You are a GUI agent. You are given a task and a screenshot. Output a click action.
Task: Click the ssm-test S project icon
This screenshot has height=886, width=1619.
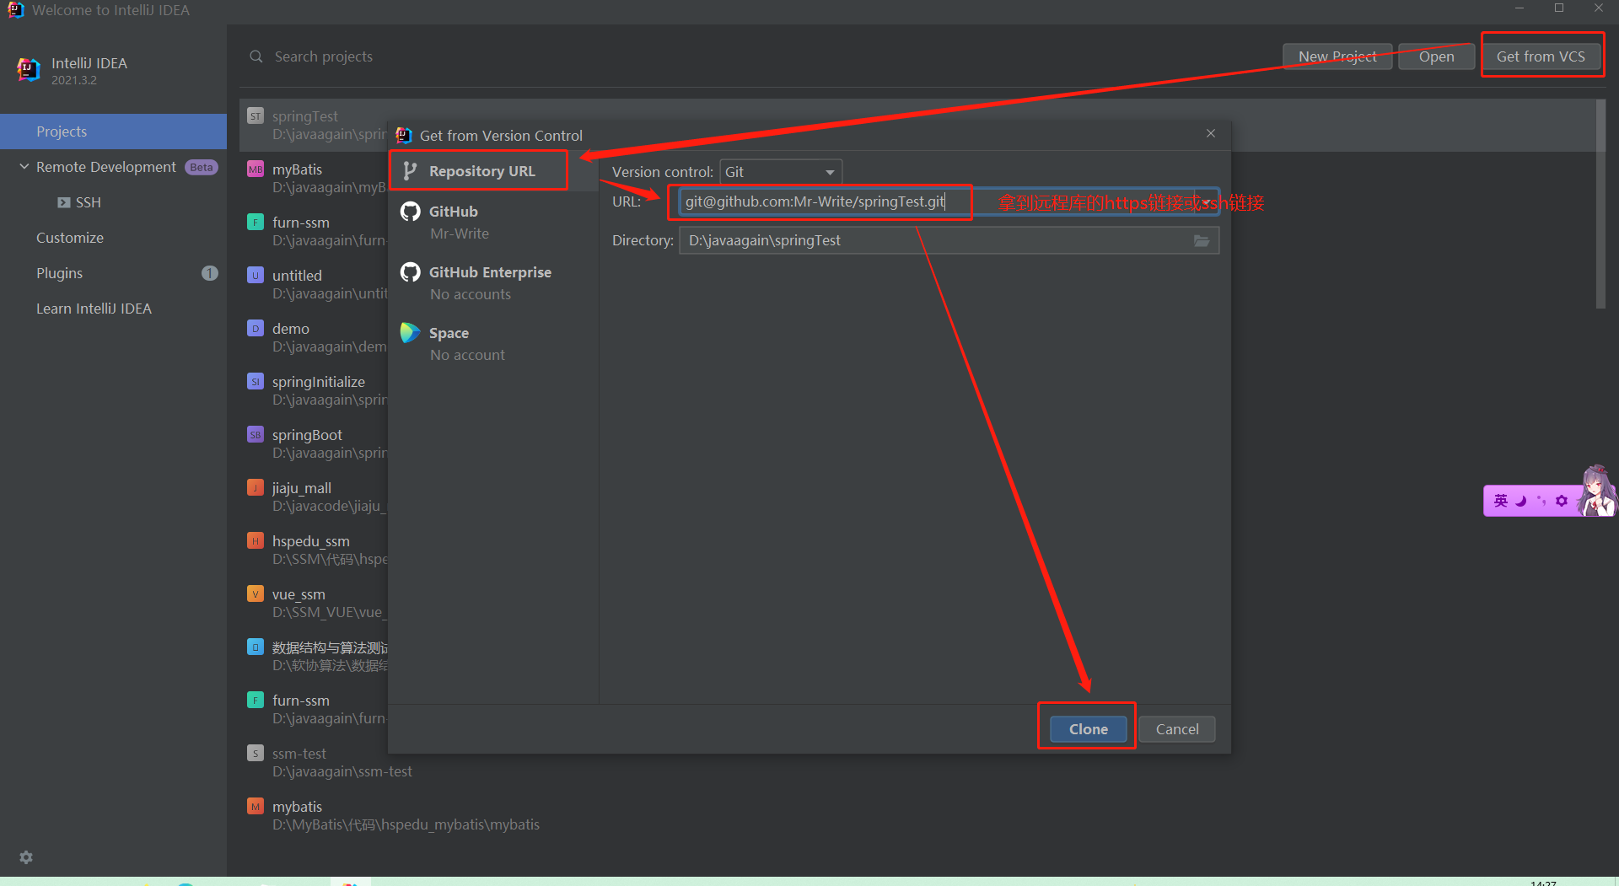coord(255,753)
